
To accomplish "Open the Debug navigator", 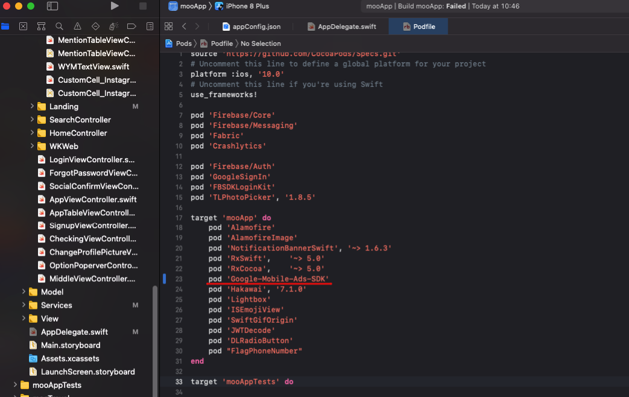I will point(113,27).
